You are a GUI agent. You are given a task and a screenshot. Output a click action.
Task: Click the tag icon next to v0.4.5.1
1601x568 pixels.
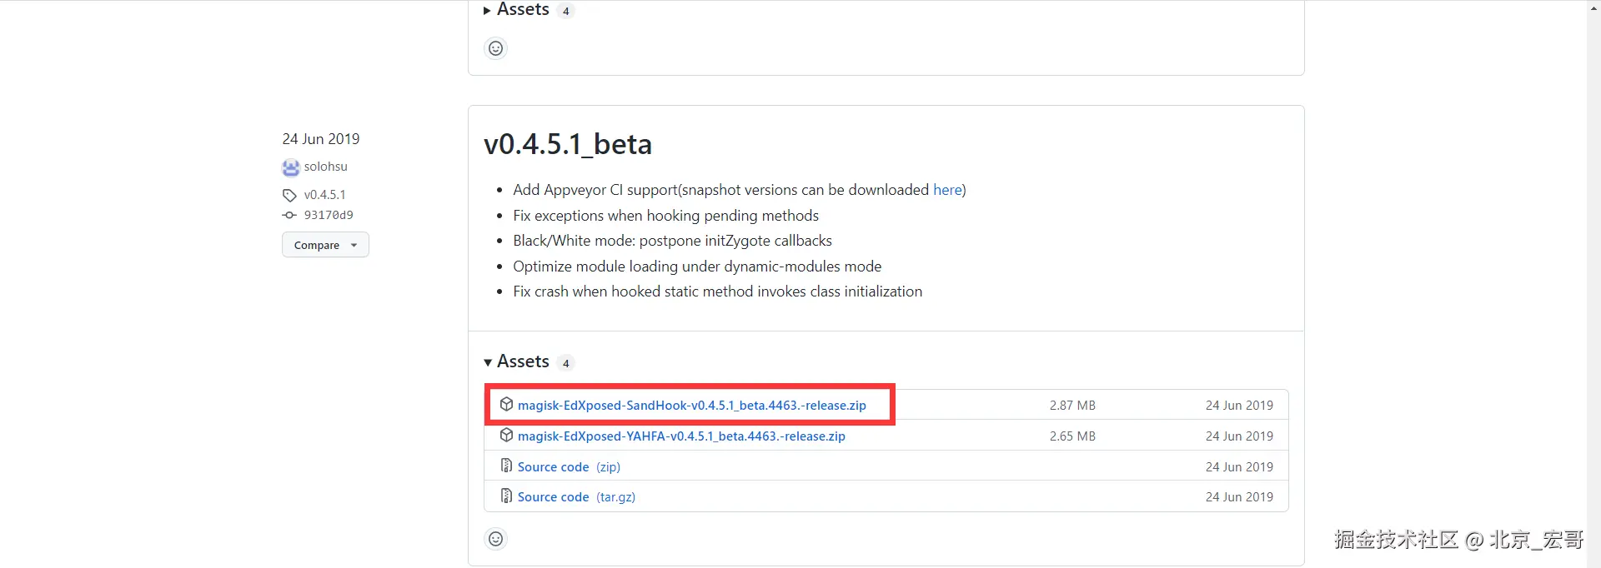click(289, 195)
